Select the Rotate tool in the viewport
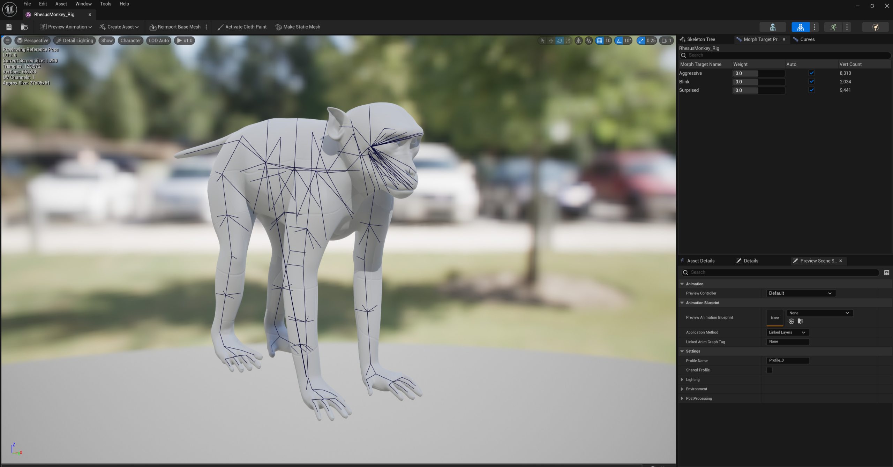 tap(559, 40)
